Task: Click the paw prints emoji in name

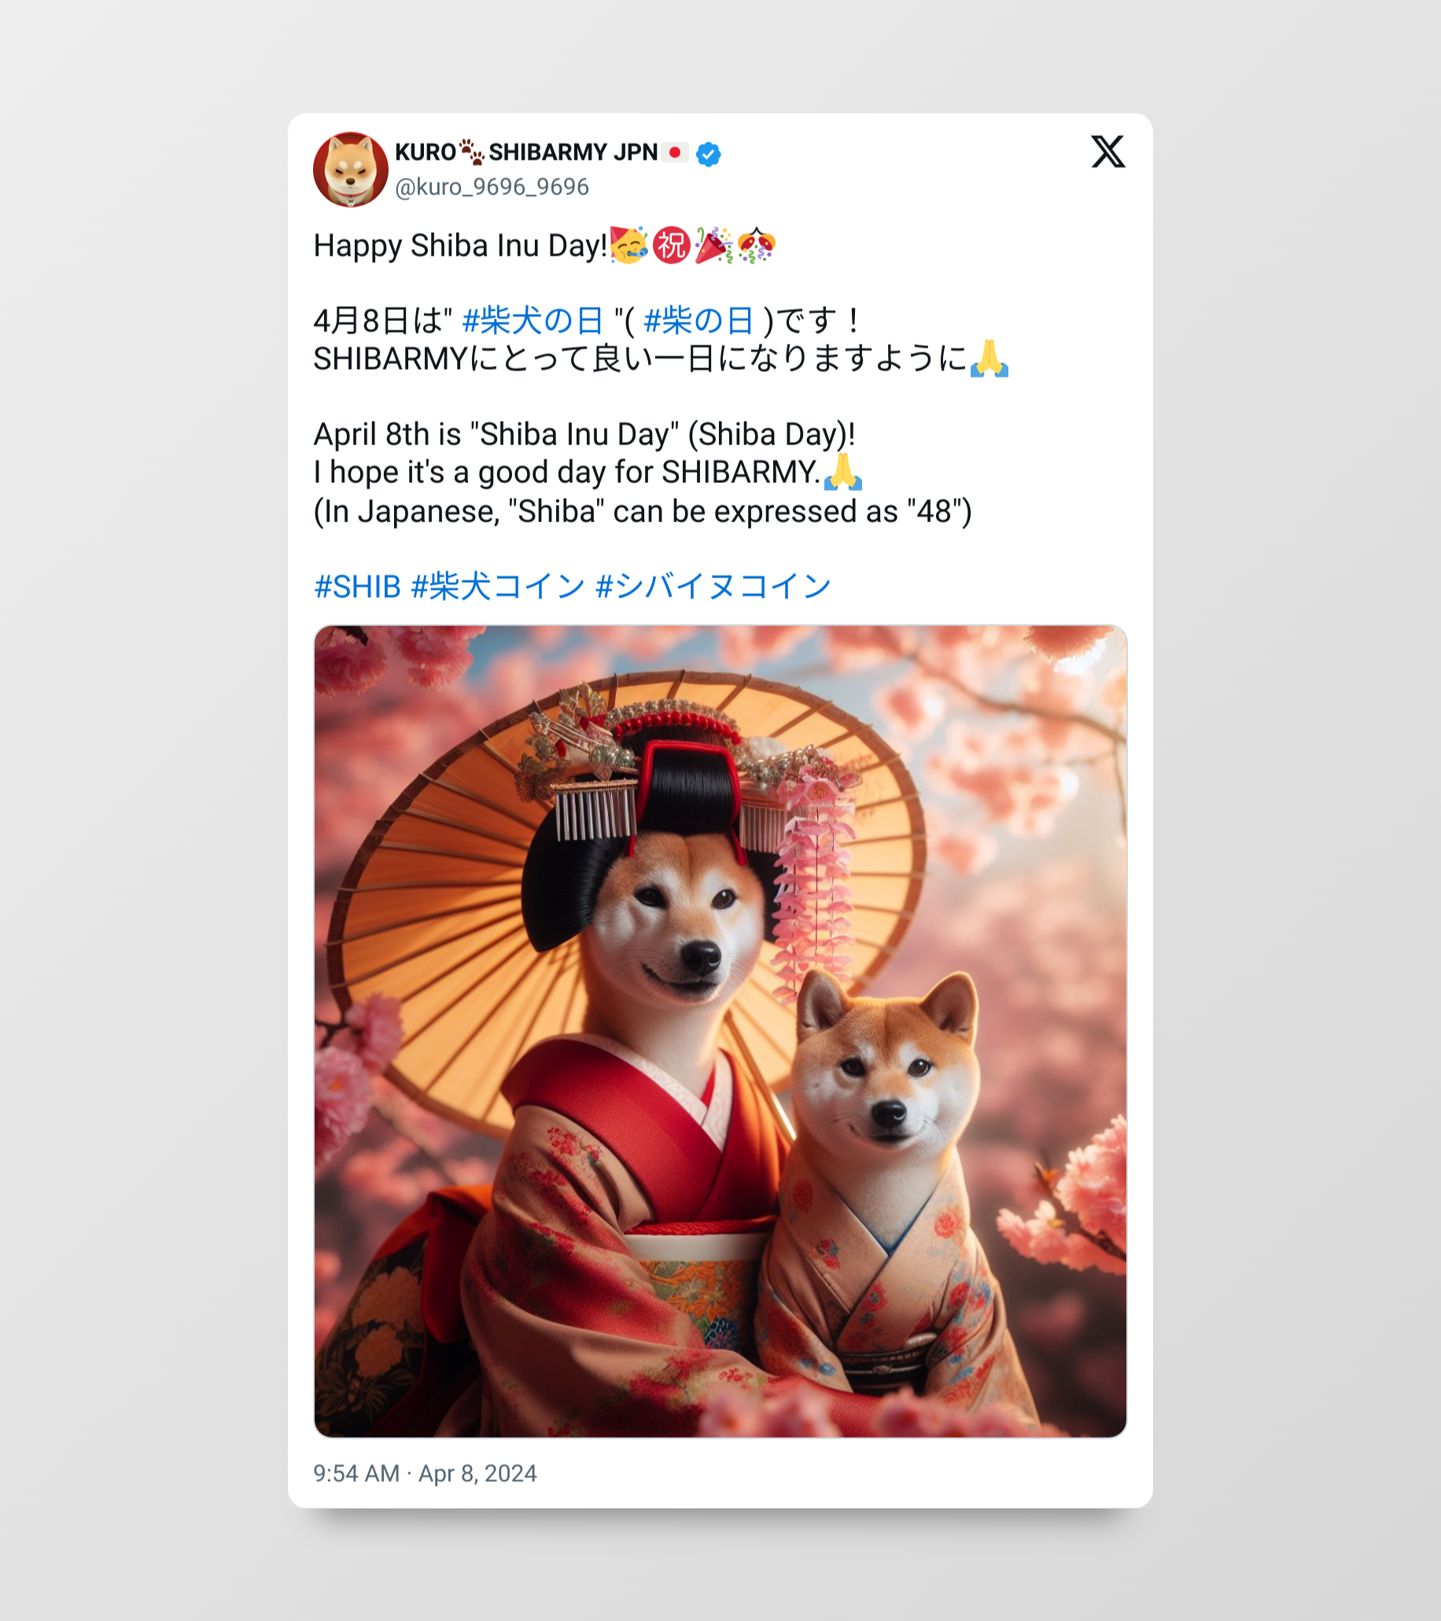Action: (472, 153)
